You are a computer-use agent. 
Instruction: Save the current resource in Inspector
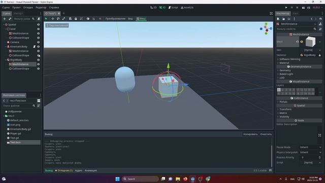(x=289, y=19)
